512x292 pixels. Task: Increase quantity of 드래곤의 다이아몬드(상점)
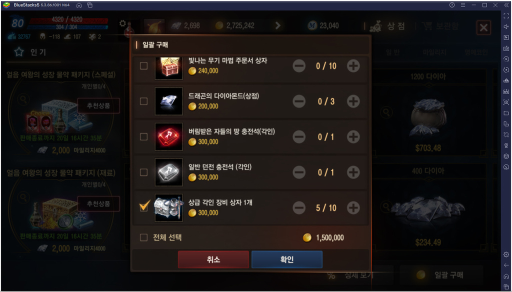tap(353, 101)
